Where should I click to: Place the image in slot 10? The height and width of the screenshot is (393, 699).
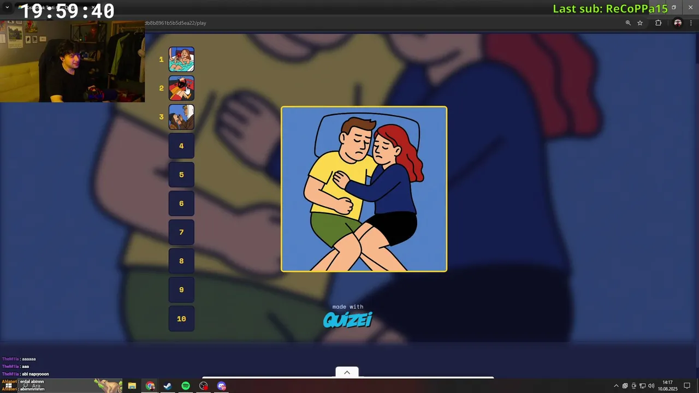[x=181, y=319]
